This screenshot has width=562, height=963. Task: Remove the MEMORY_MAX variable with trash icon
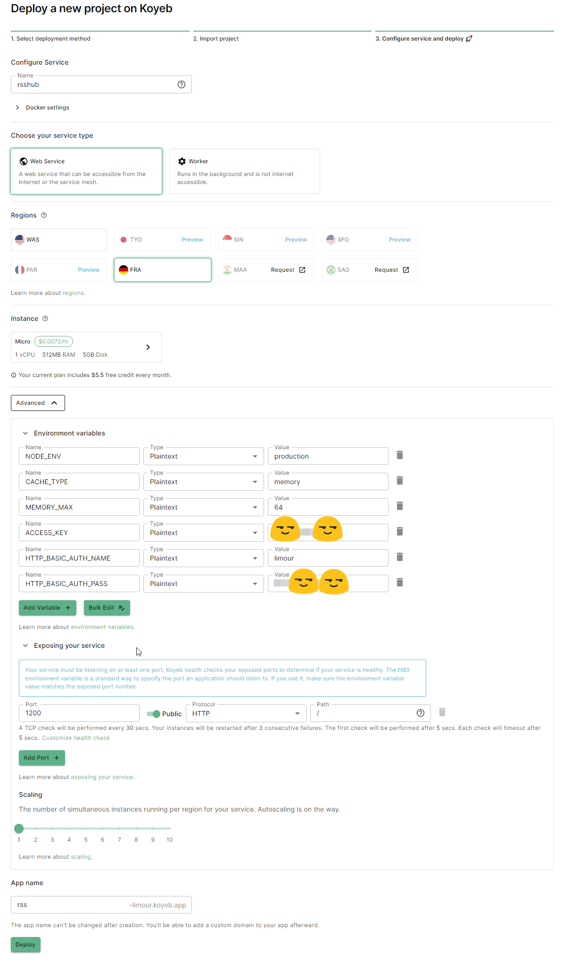point(399,506)
